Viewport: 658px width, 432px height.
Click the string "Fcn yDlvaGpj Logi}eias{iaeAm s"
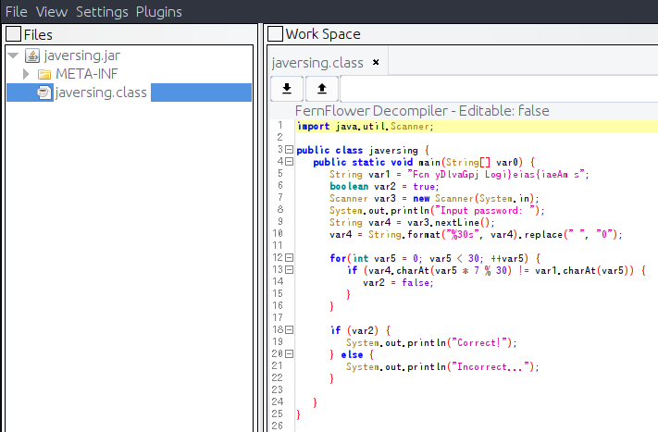tap(496, 175)
